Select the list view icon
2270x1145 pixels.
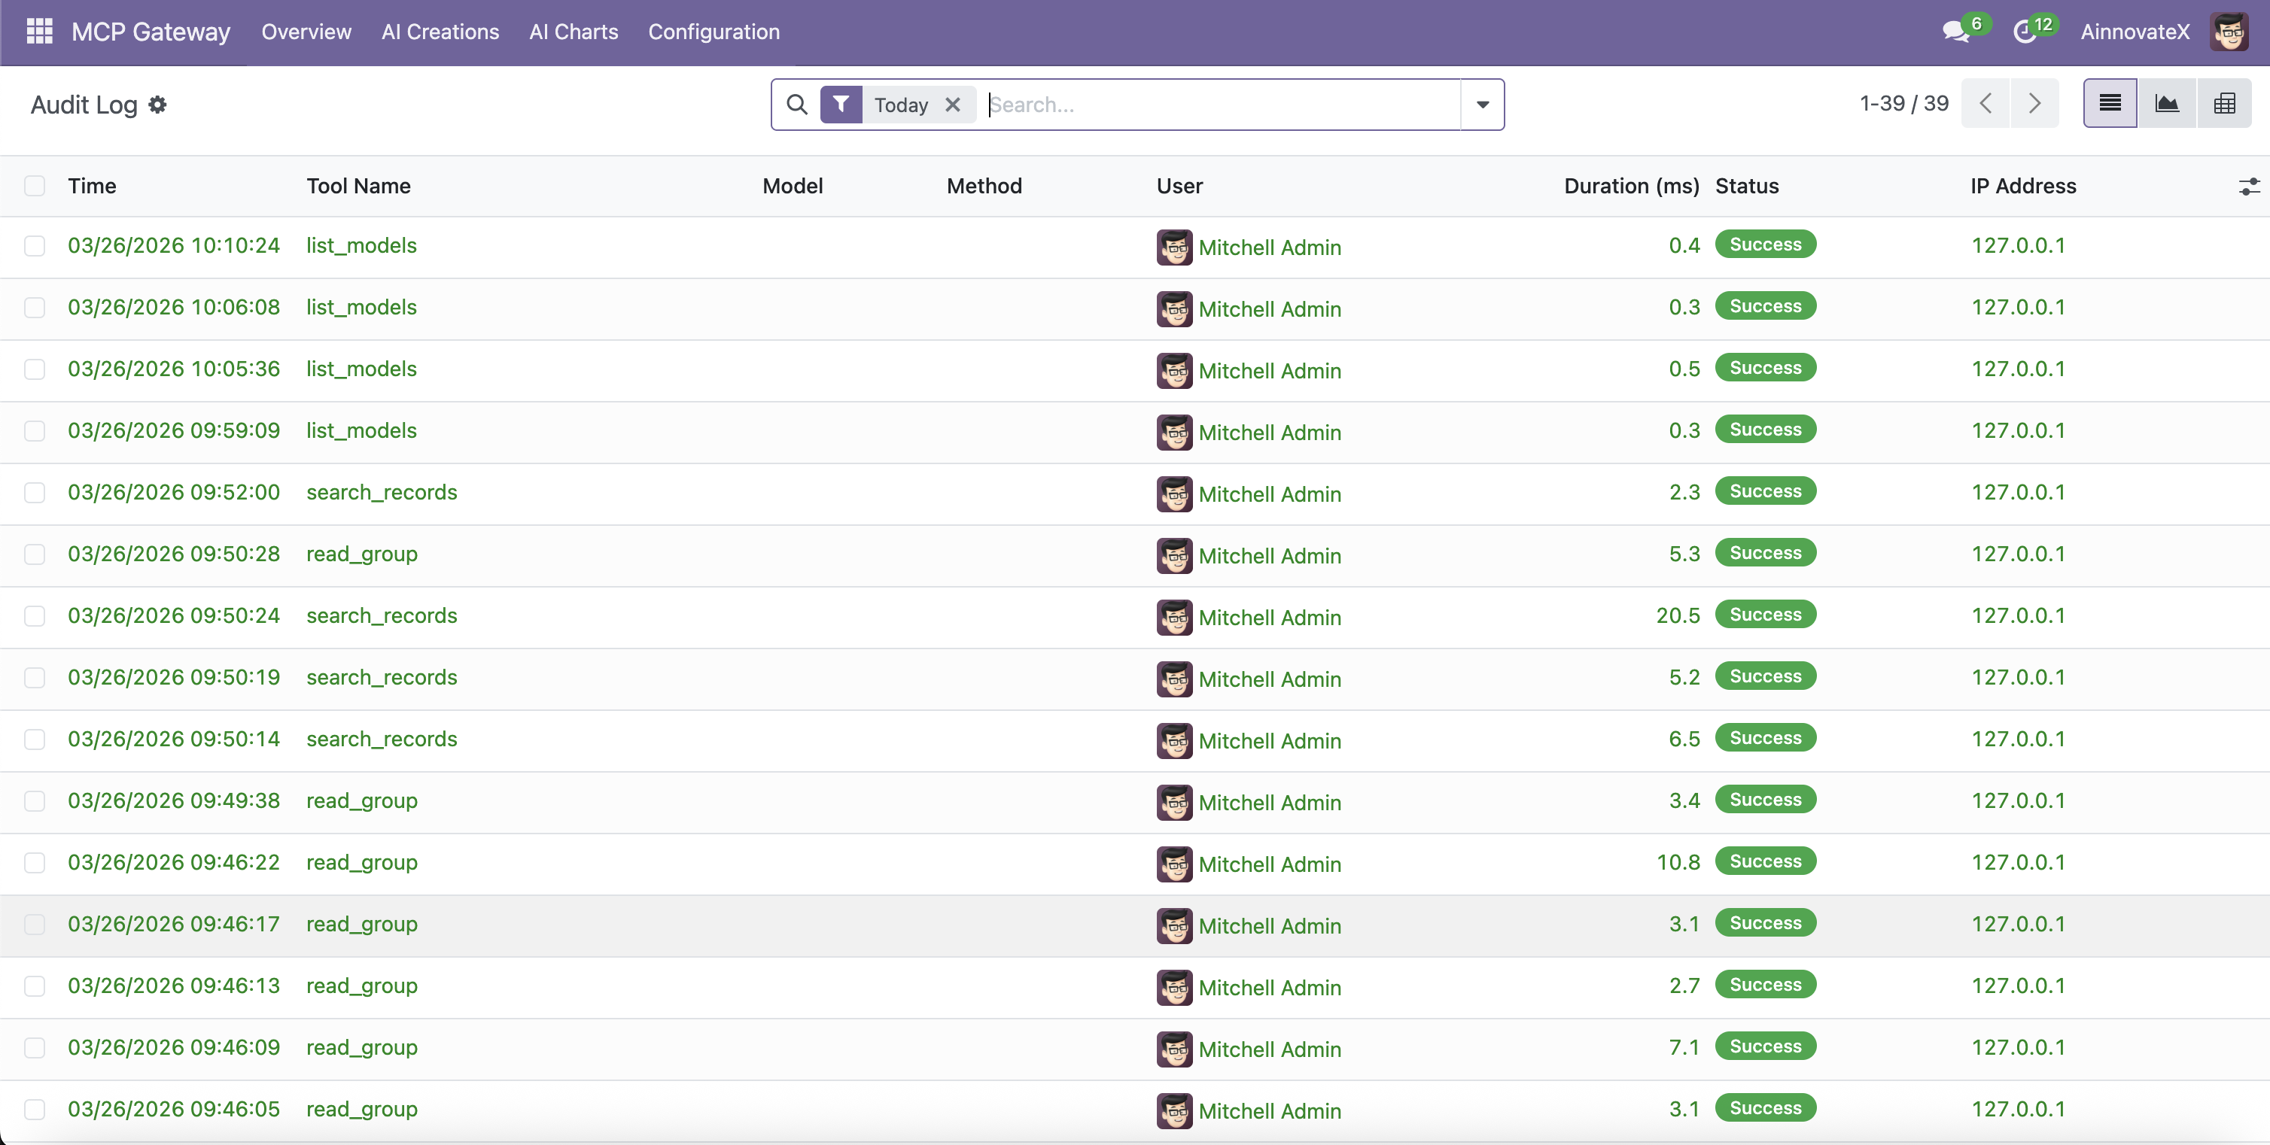click(x=2110, y=104)
